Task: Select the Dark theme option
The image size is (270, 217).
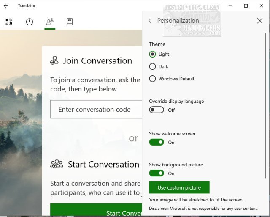Action: (x=159, y=66)
